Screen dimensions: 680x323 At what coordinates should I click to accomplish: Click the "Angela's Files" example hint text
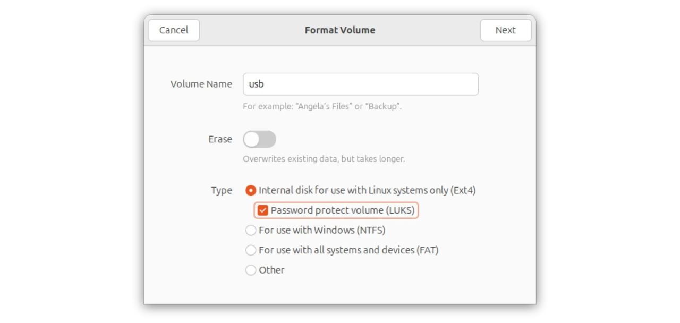coord(322,106)
